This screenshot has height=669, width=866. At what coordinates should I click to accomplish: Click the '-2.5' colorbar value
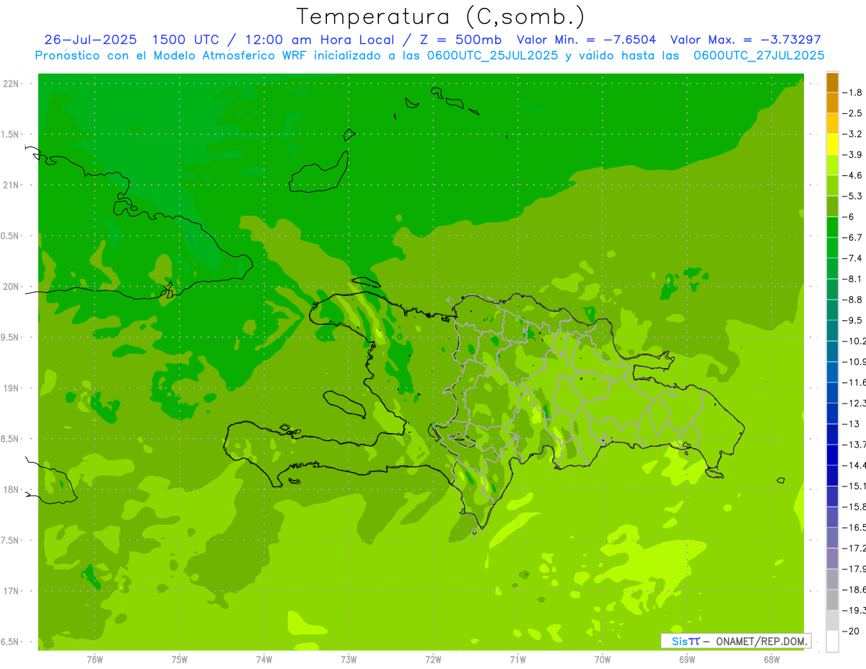pyautogui.click(x=854, y=113)
